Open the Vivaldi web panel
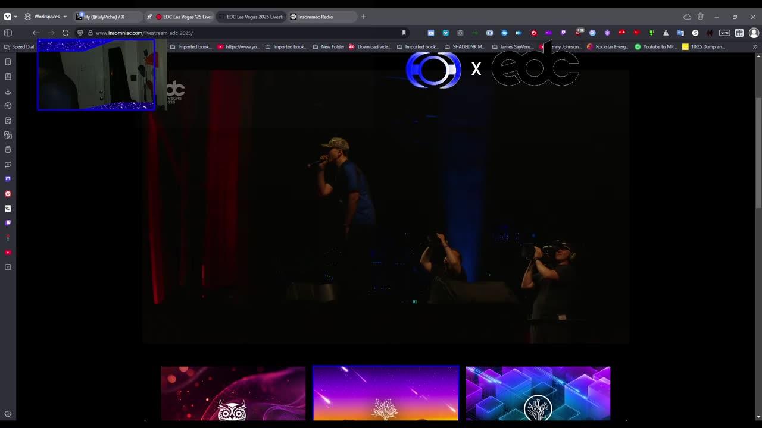Screen dimensions: 762x428 pyautogui.click(x=8, y=194)
